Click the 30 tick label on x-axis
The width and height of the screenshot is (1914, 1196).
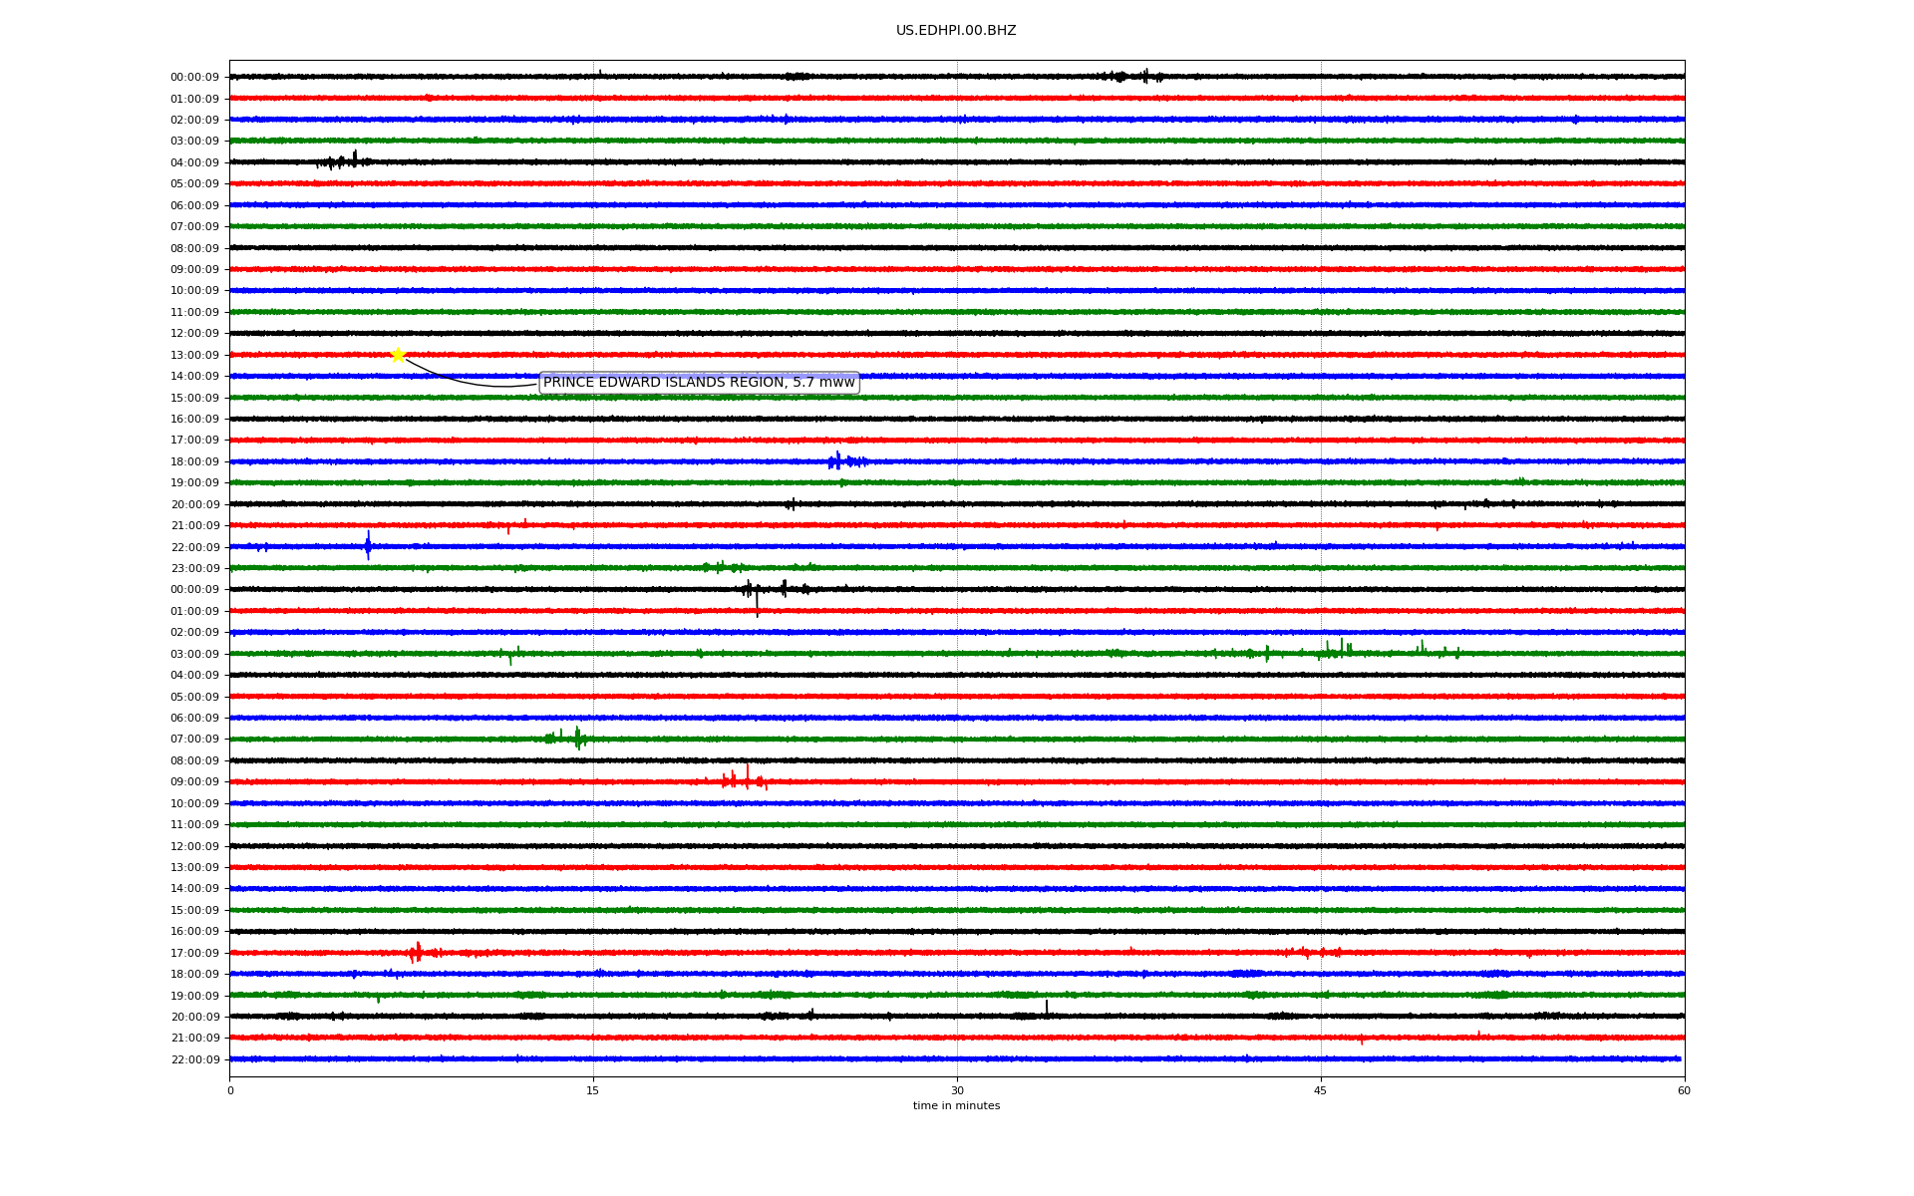click(x=957, y=1090)
